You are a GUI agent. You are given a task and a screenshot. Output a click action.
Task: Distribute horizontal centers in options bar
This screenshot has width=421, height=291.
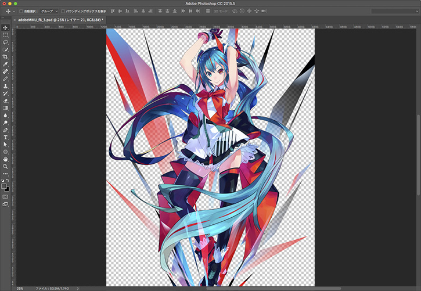(190, 11)
